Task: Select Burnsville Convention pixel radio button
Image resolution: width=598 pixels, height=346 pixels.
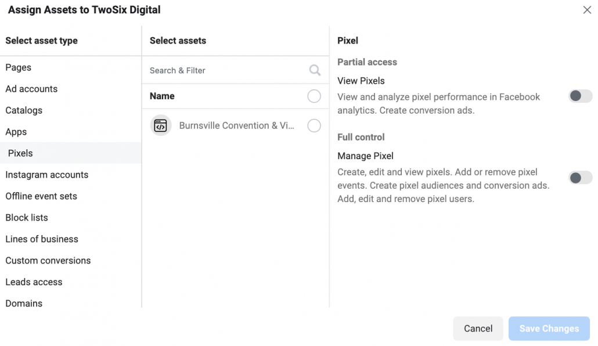Action: tap(314, 125)
